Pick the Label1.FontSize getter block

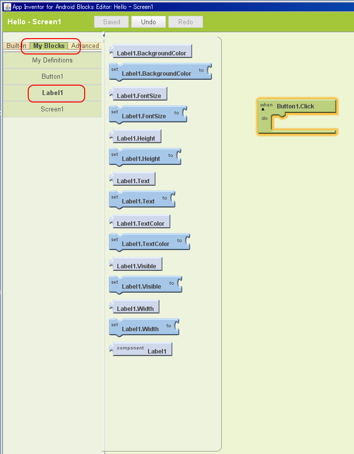(x=138, y=94)
